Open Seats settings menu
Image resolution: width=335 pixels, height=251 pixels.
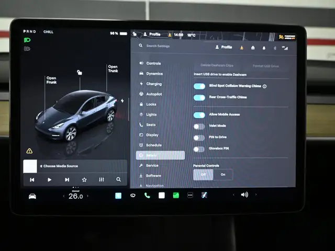click(148, 124)
